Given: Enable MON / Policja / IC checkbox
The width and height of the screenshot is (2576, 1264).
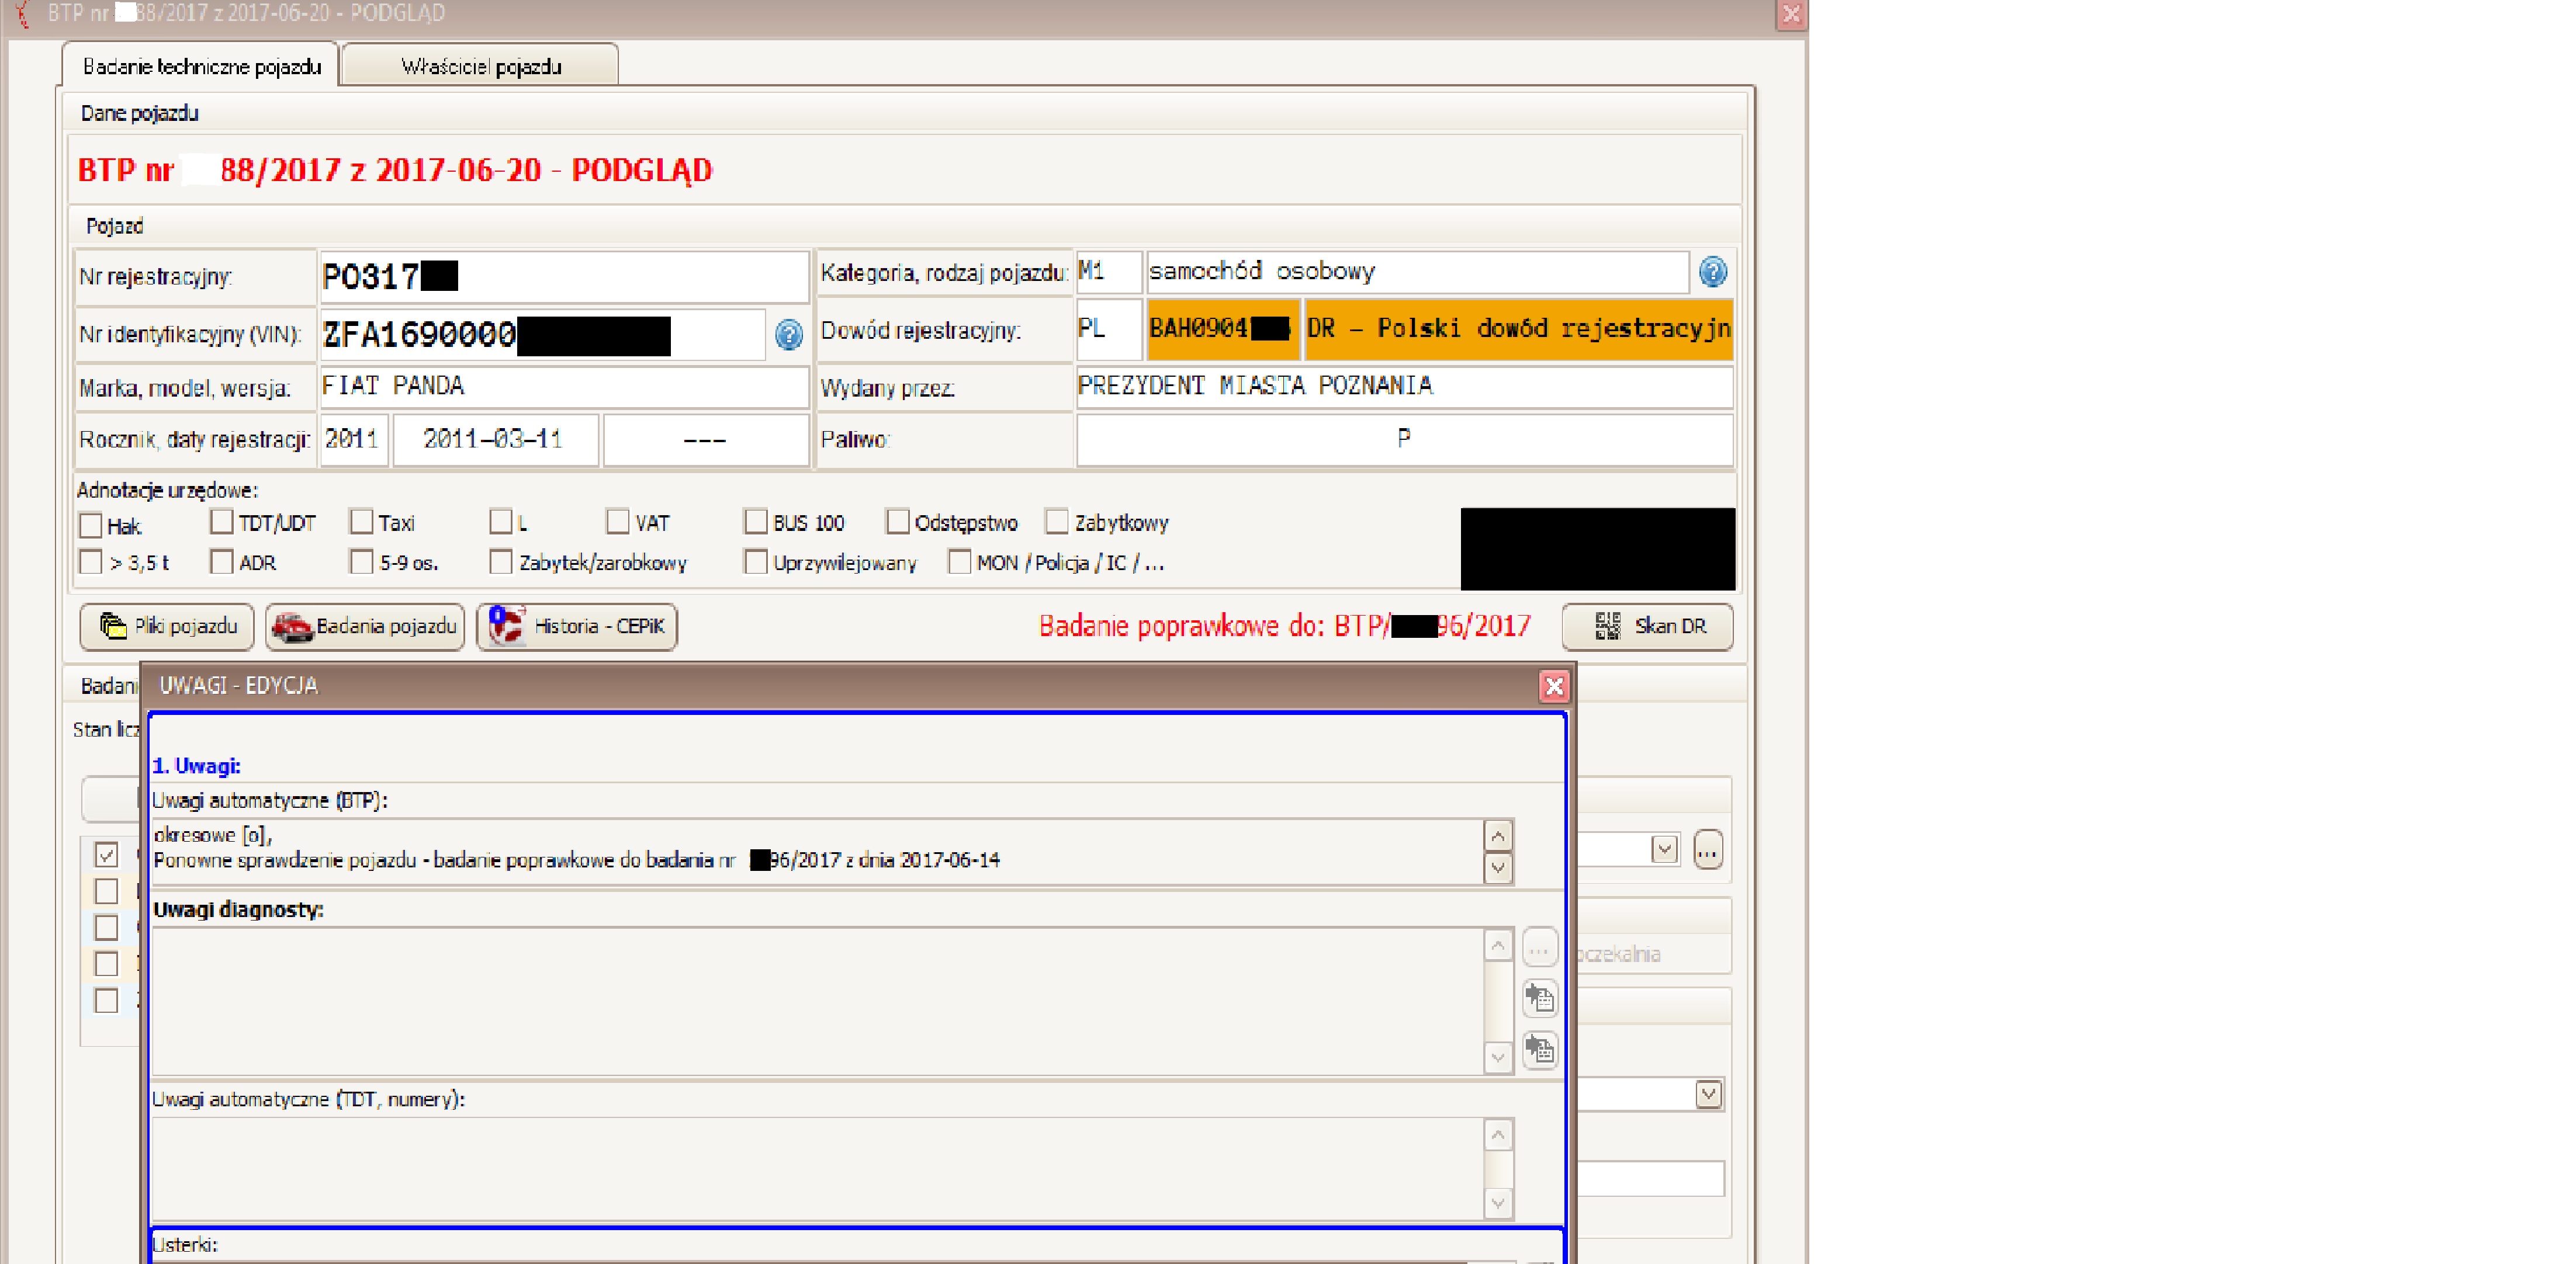Looking at the screenshot, I should 959,562.
